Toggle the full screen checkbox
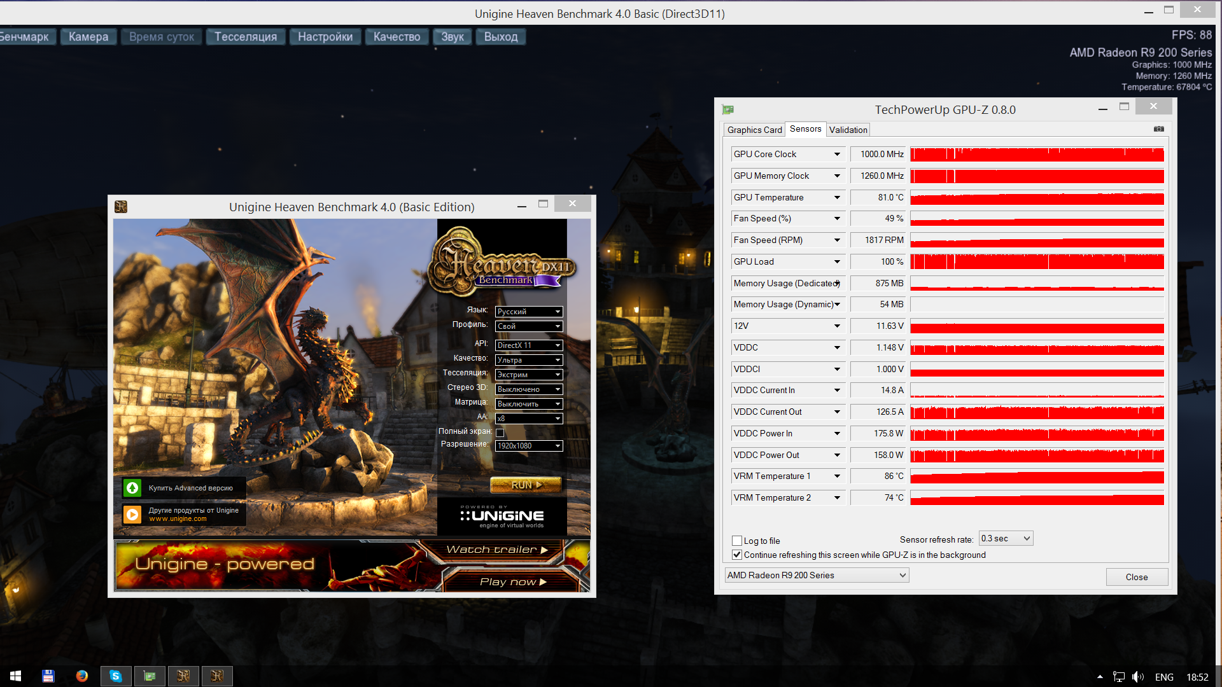This screenshot has width=1222, height=687. coord(500,433)
